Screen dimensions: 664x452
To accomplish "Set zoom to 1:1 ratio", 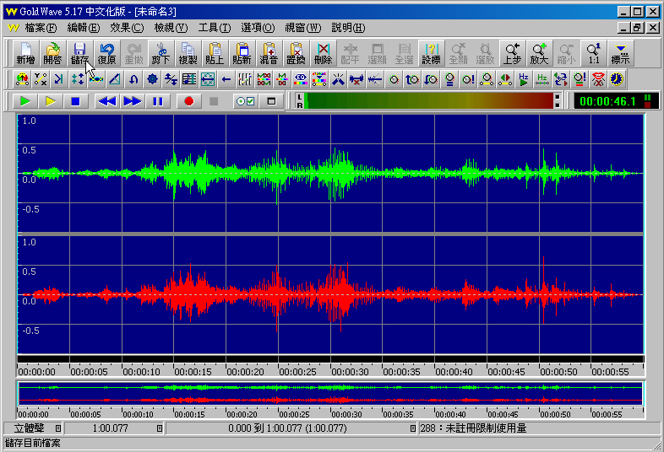I will click(594, 54).
